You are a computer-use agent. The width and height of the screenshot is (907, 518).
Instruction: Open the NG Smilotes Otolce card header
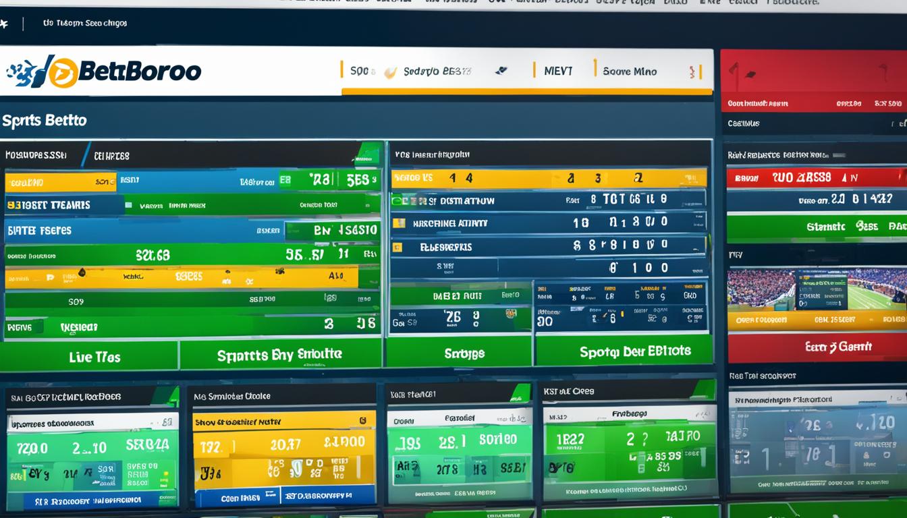coord(281,397)
